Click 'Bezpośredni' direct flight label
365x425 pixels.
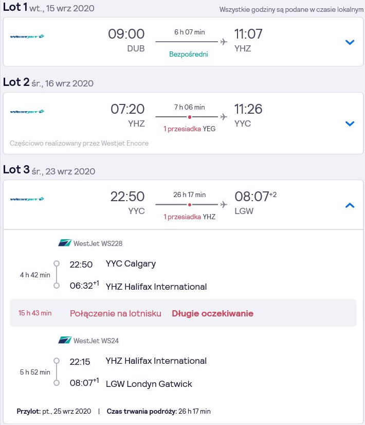tap(189, 54)
